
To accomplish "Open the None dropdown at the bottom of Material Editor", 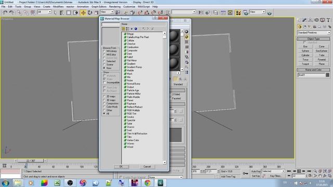I will (165, 177).
